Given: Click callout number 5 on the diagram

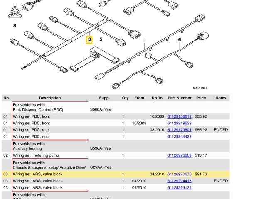Looking at the screenshot, I should 101,39.
